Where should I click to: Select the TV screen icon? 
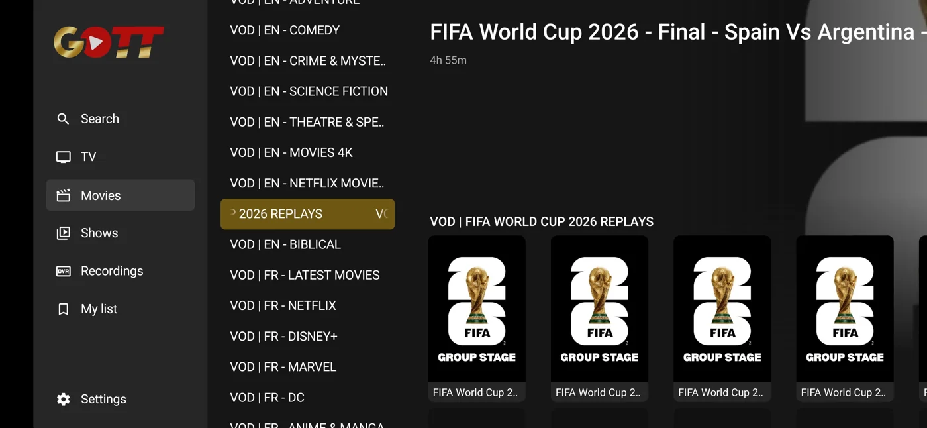click(x=63, y=157)
